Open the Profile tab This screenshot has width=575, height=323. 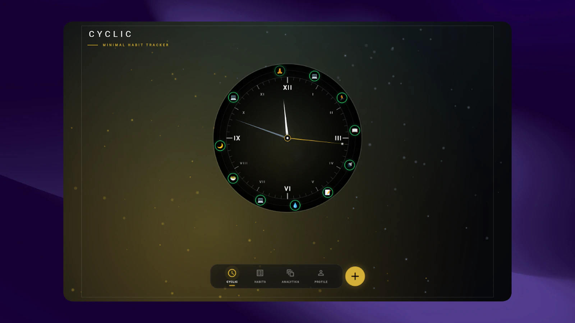321,276
